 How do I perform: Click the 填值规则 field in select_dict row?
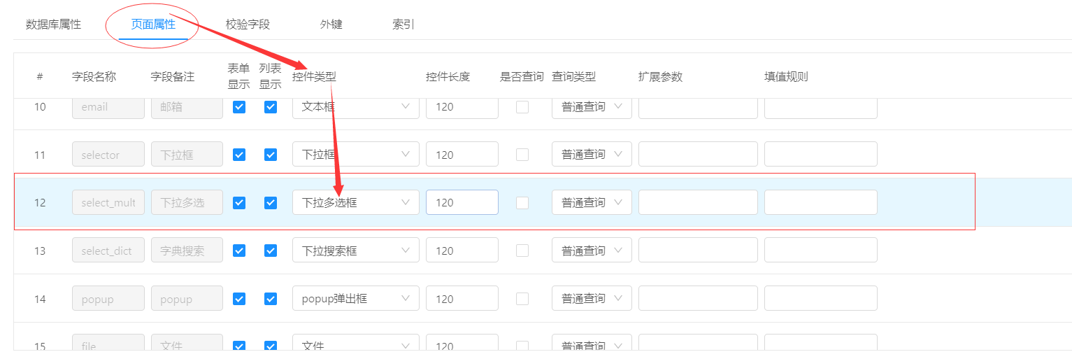[821, 251]
